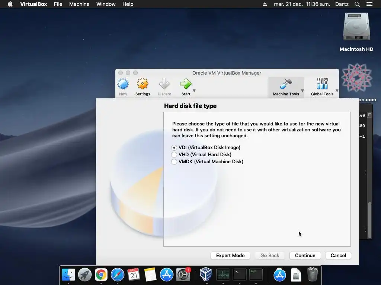Open the Help menu

pos(128,4)
